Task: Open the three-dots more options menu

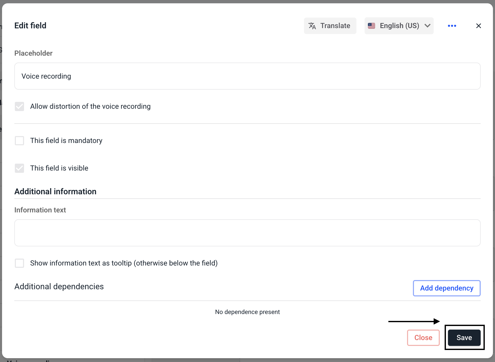Action: click(452, 26)
